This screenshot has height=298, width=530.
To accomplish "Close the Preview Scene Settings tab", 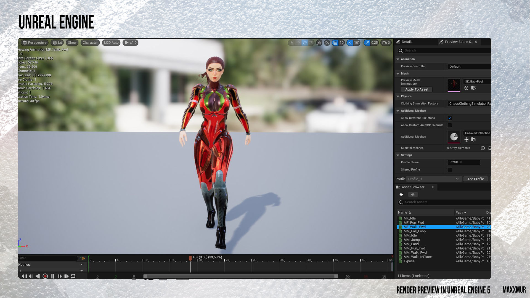I will click(476, 42).
